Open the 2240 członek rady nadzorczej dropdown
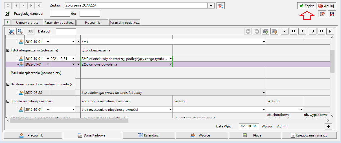 [x=170, y=59]
